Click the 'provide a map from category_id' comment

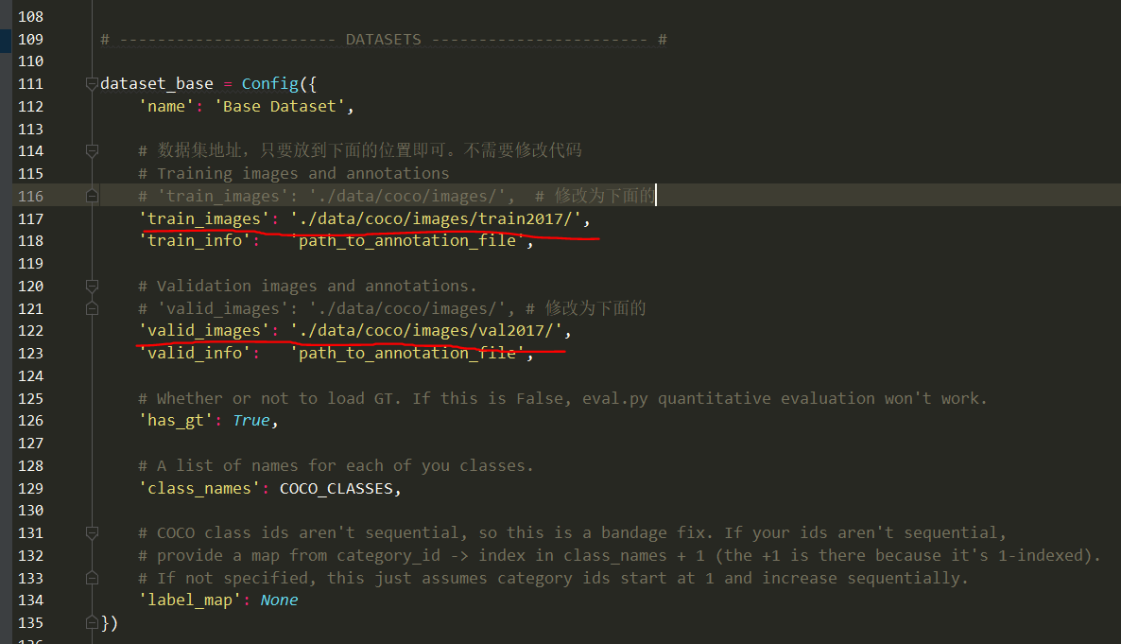coord(619,556)
